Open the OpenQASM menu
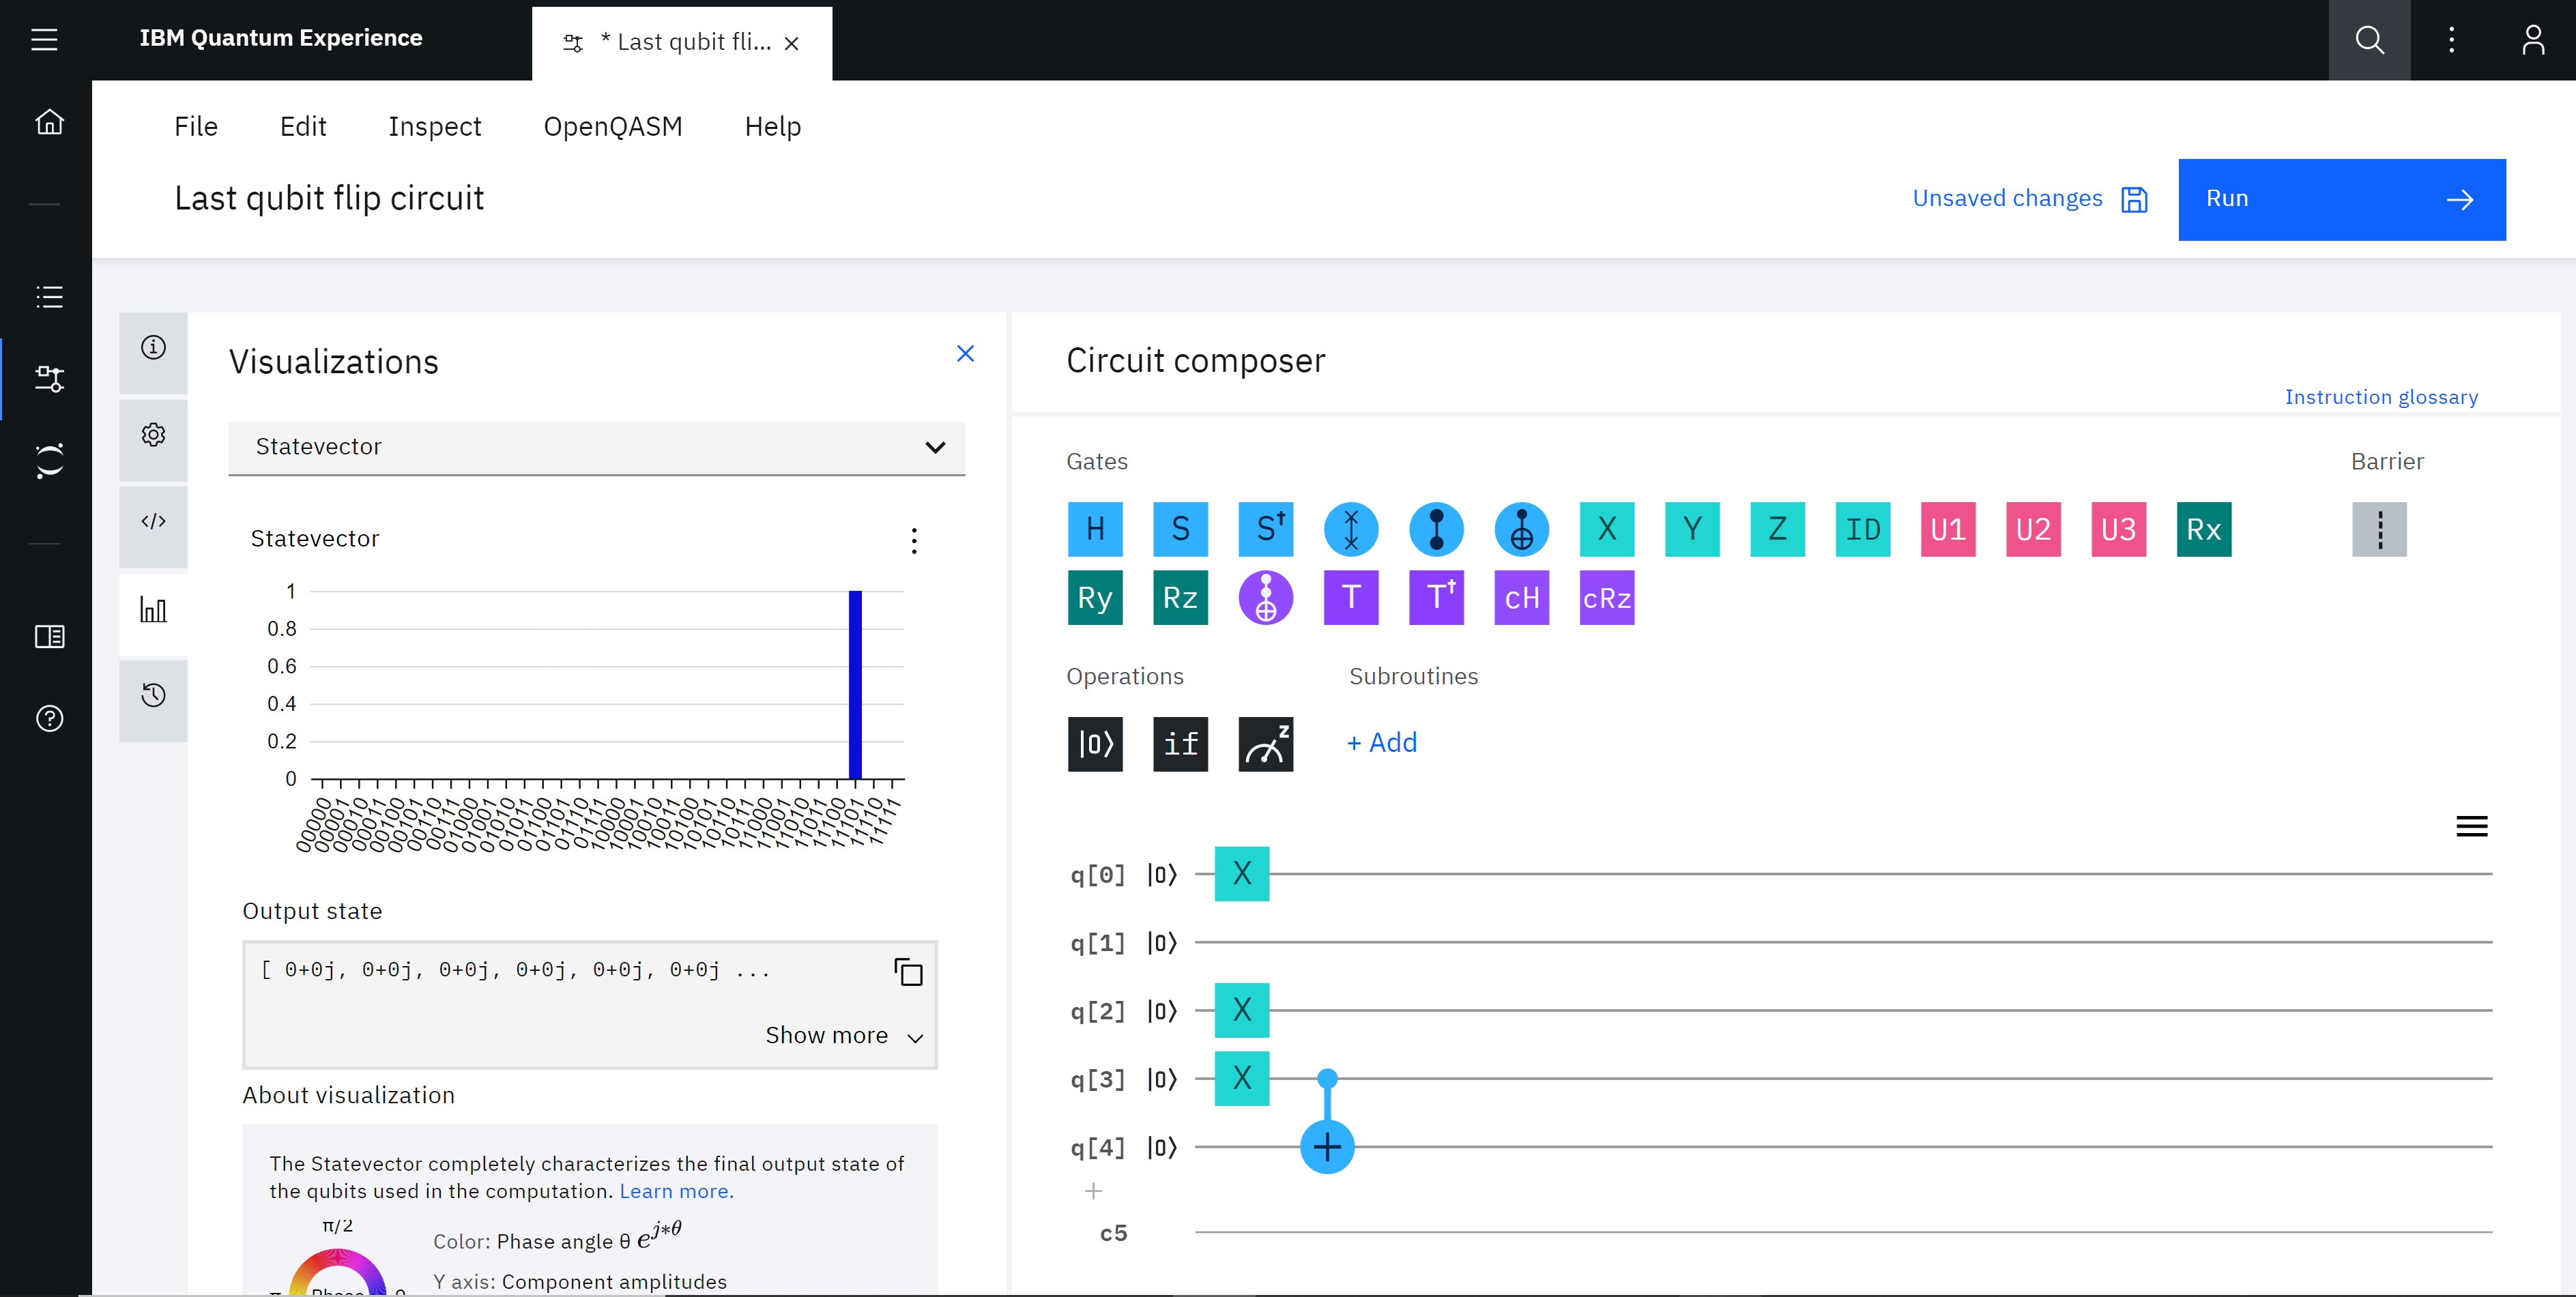Viewport: 2576px width, 1297px height. pos(612,127)
